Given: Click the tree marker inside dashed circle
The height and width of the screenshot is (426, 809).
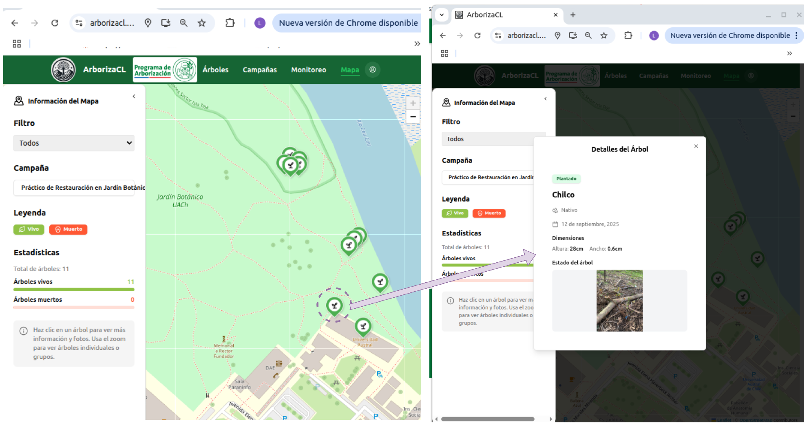Looking at the screenshot, I should 334,305.
